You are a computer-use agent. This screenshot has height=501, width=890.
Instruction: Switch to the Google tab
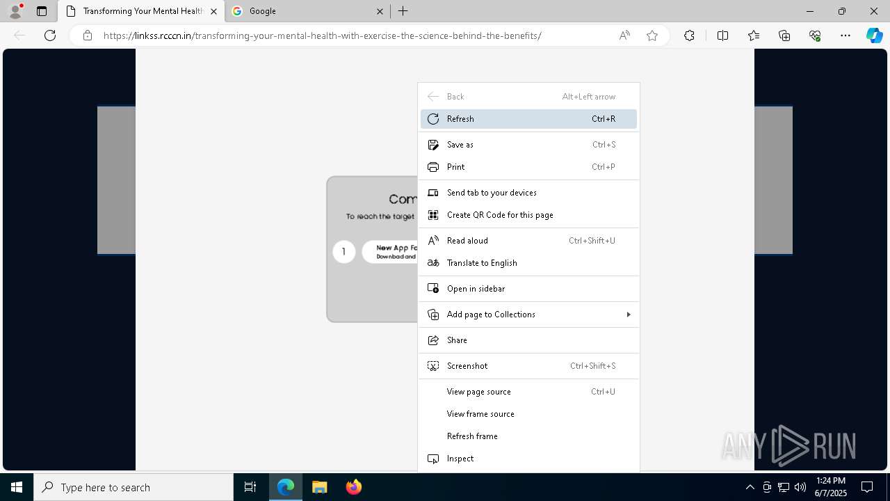[x=309, y=11]
